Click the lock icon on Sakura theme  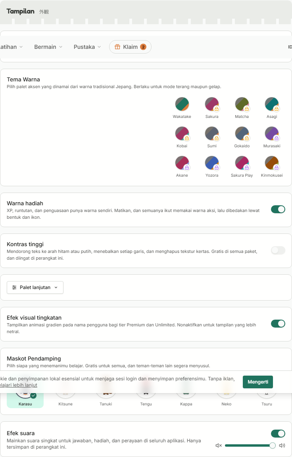[x=216, y=109]
